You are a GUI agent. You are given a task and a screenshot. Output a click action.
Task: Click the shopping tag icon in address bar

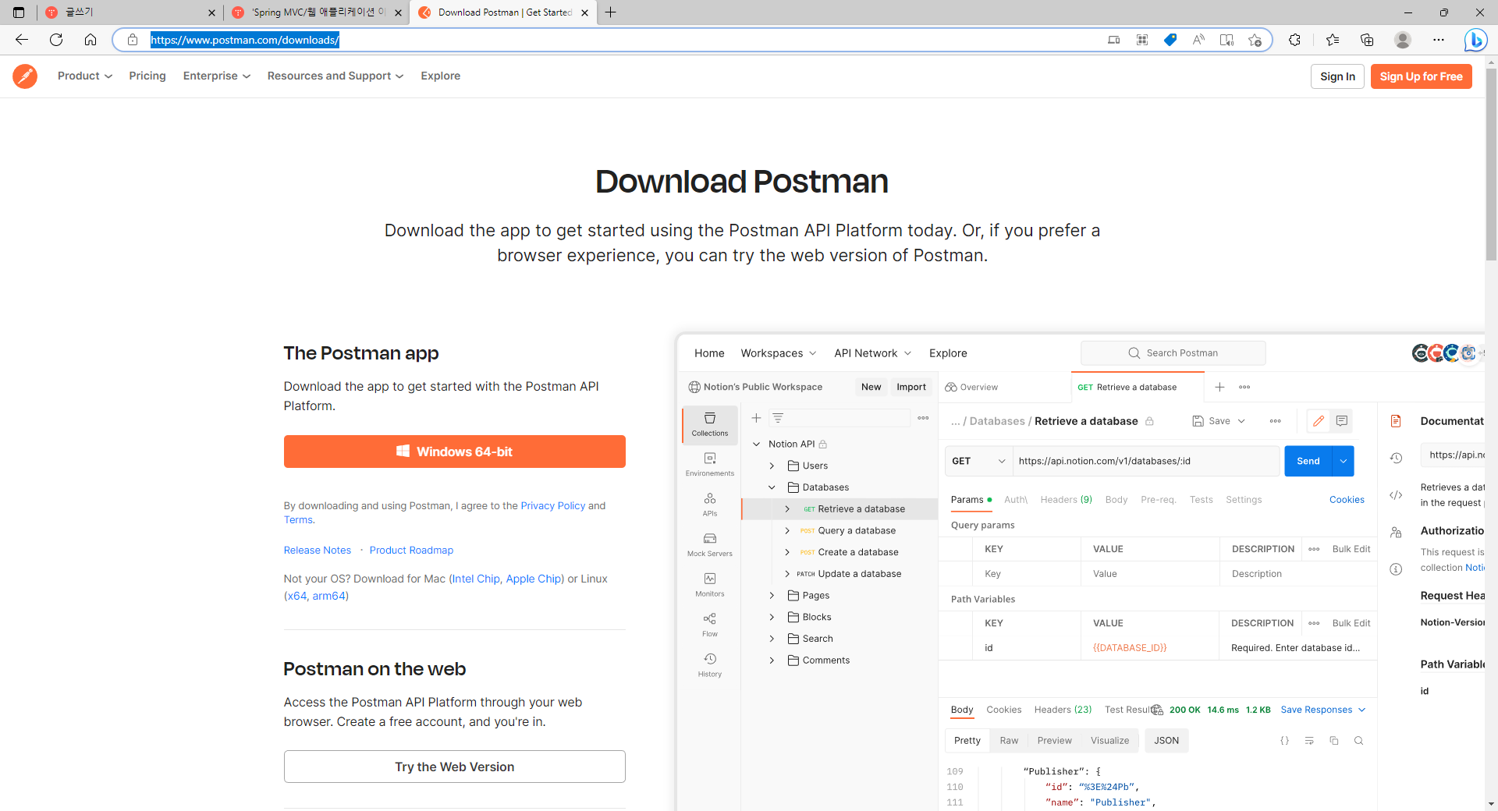tap(1170, 40)
